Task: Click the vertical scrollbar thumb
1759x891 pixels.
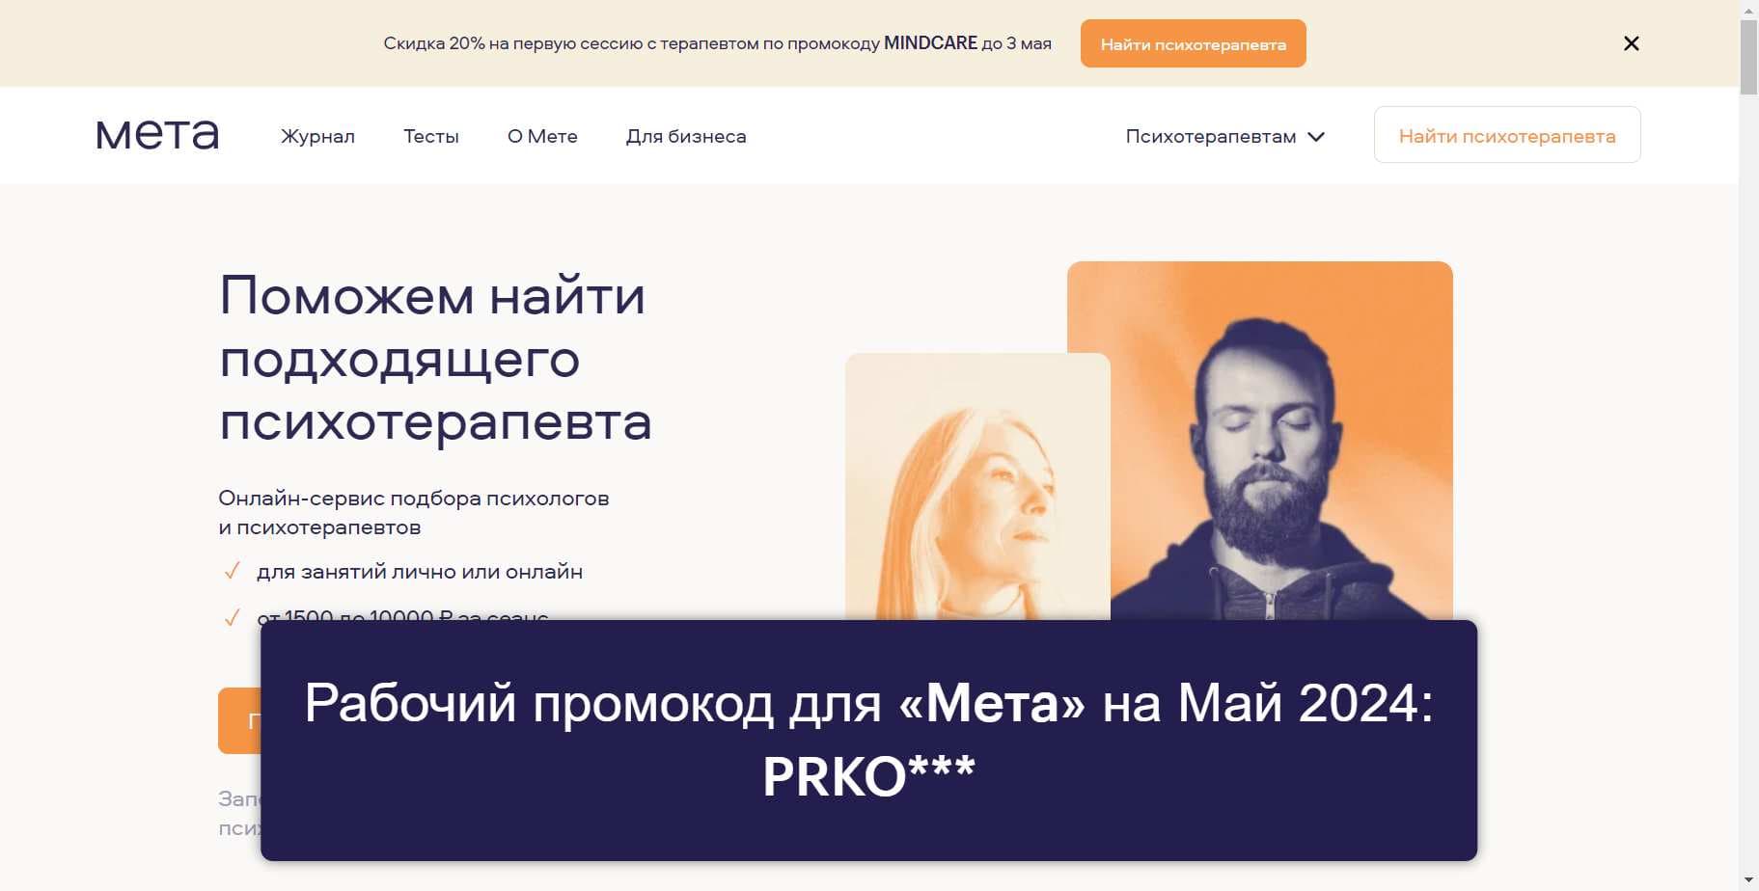Action: click(1748, 57)
